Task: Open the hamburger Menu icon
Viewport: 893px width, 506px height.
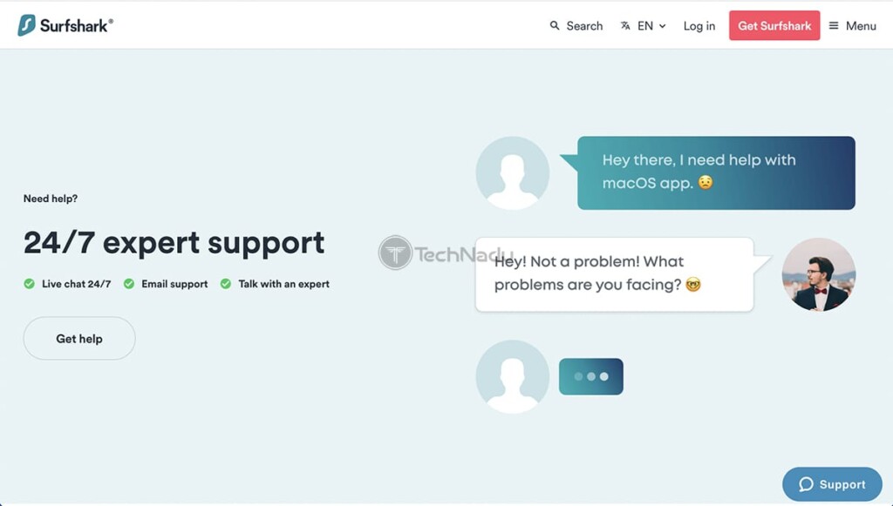Action: (834, 25)
